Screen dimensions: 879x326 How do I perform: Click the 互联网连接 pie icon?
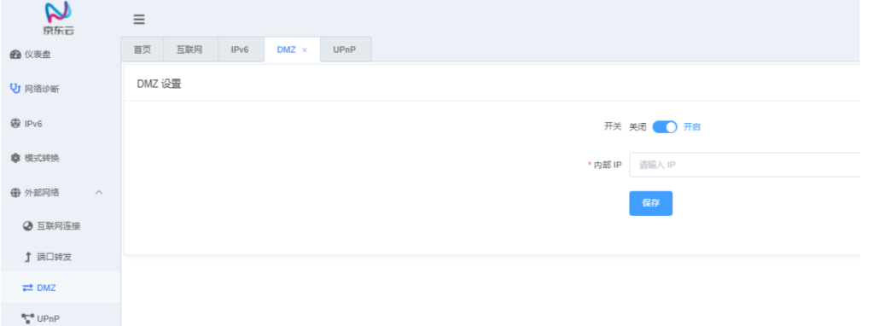pos(28,226)
